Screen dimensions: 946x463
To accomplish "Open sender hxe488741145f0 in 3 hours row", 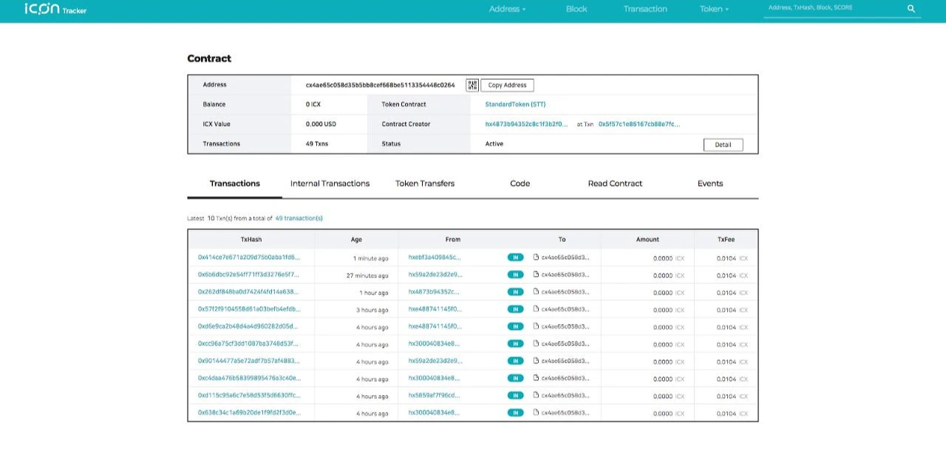I will [x=435, y=309].
